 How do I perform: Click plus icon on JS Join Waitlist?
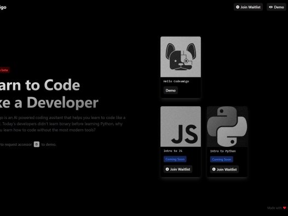(167, 169)
